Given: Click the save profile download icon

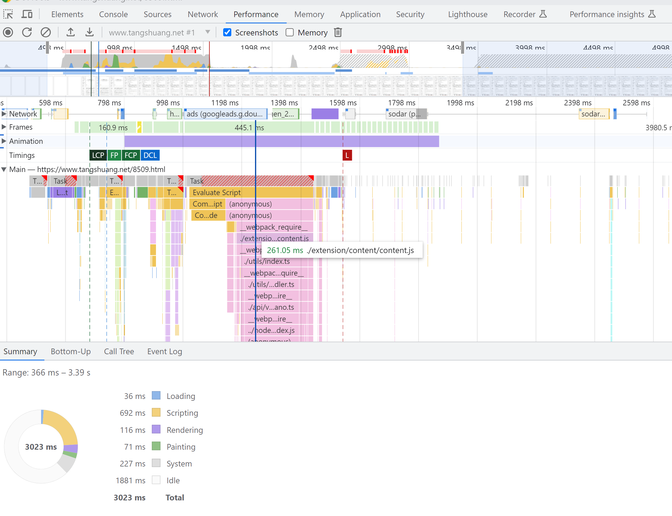Looking at the screenshot, I should click(x=89, y=32).
